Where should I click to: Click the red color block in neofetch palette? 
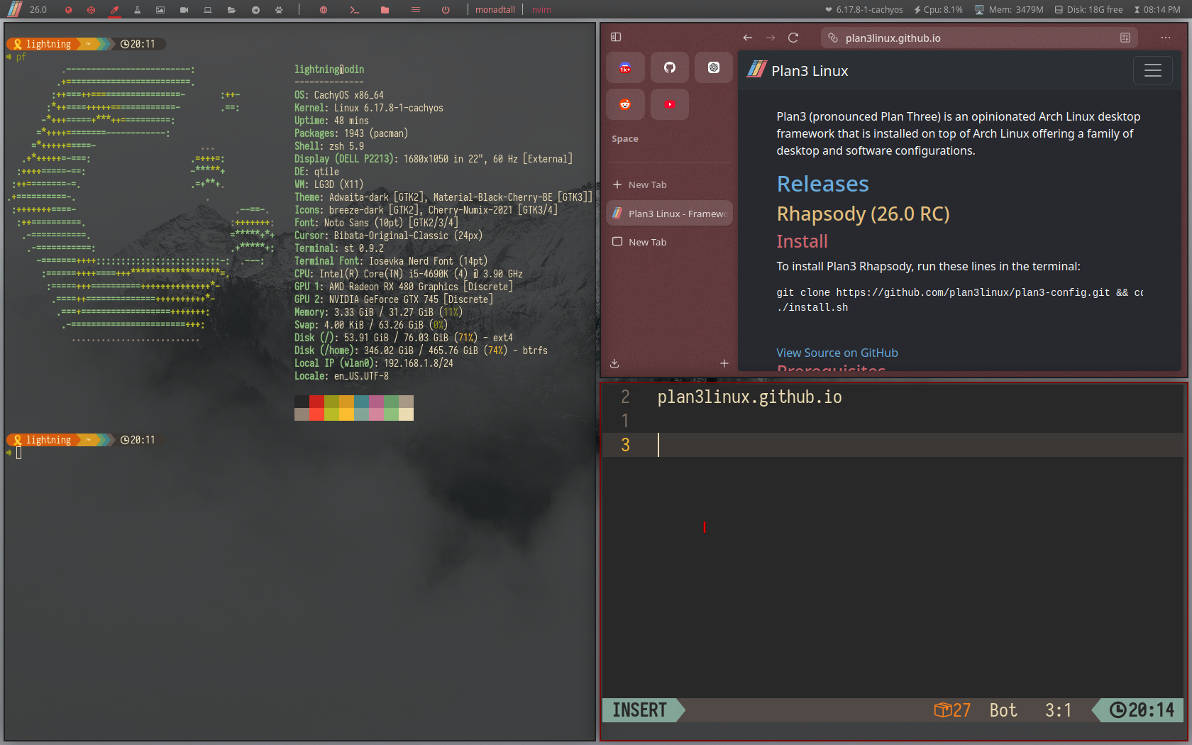point(316,402)
